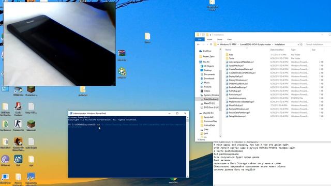Select the WinRAR archive icon on desktop
The width and height of the screenshot is (331, 186).
[122, 53]
